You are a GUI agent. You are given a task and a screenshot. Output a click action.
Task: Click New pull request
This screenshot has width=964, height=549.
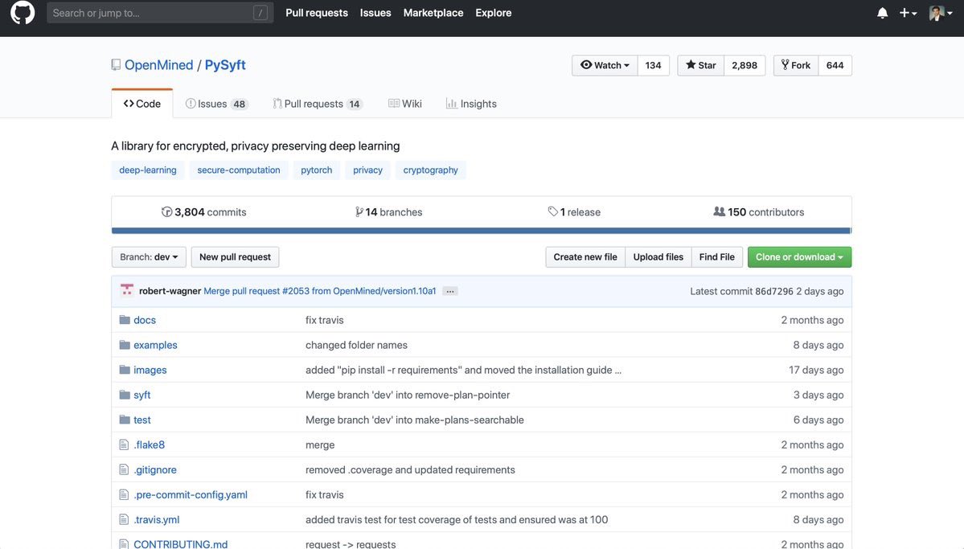tap(235, 257)
